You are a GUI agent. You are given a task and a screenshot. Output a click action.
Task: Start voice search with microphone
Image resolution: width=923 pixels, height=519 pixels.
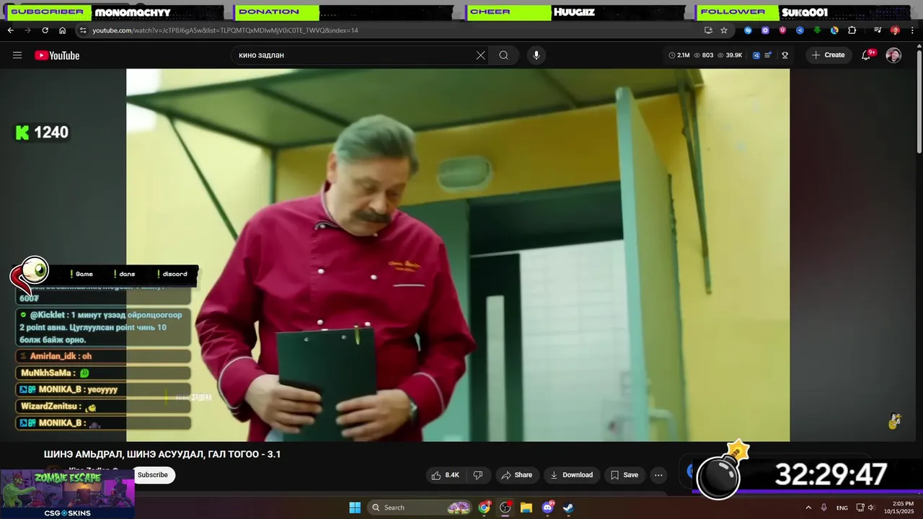(x=536, y=55)
